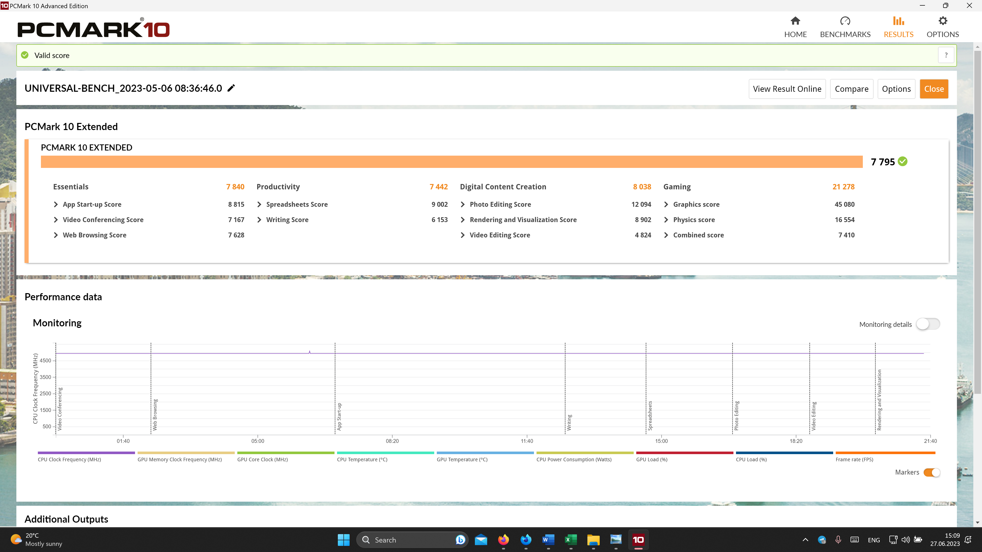982x552 pixels.
Task: Open Mail app from taskbar
Action: 481,540
